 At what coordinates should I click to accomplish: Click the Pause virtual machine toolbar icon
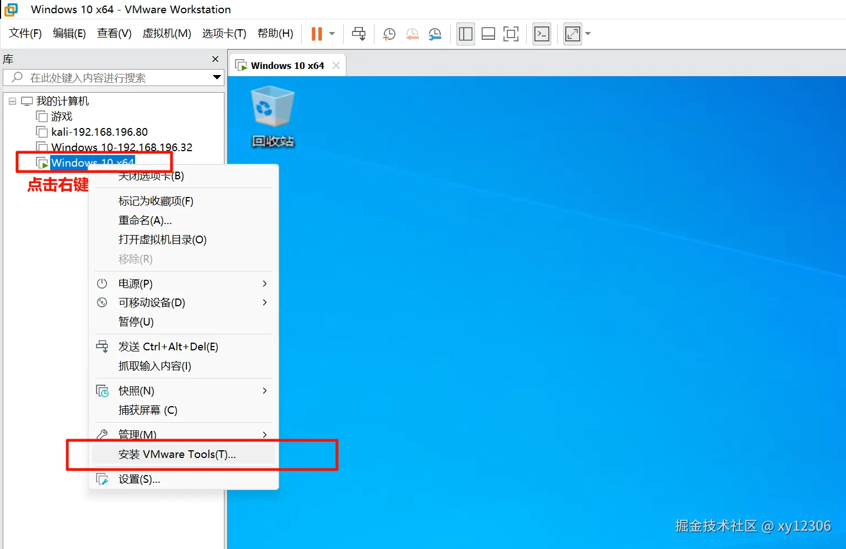point(317,34)
